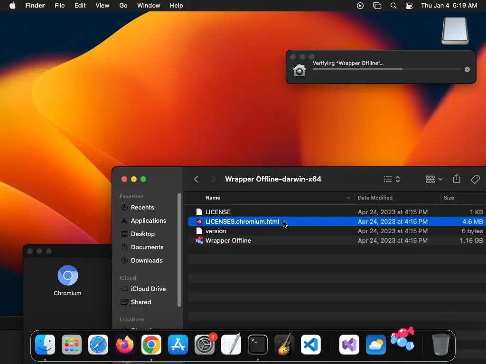Click the Wrapper Offline-darwin-x64 window title

[x=273, y=179]
